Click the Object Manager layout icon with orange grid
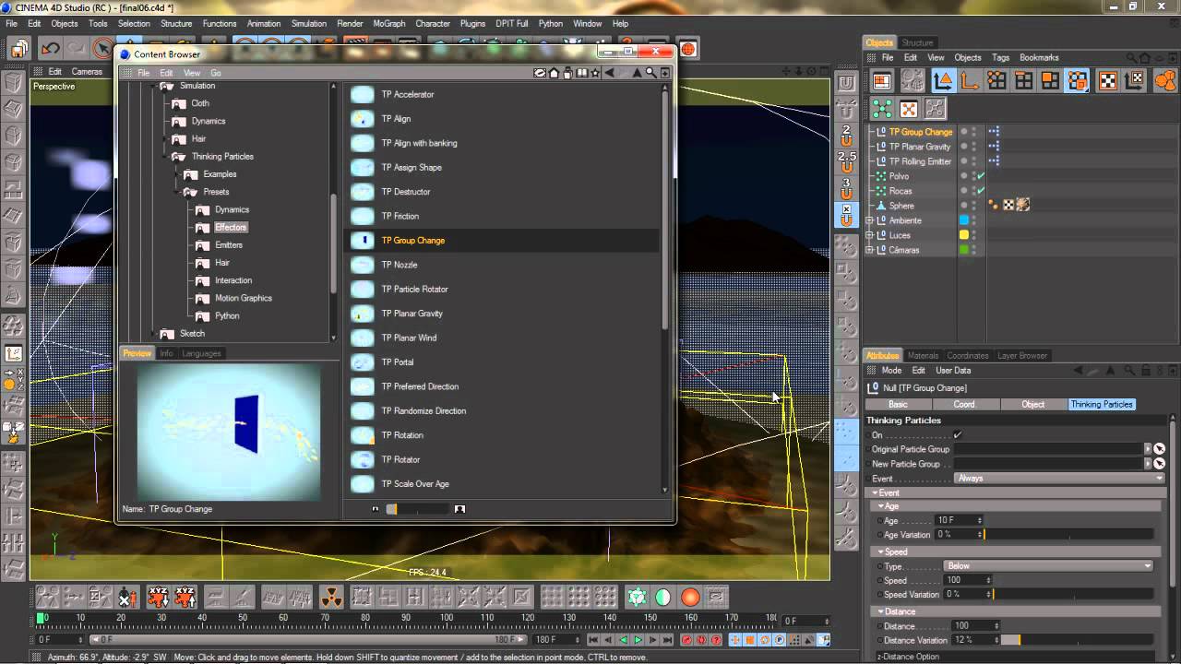 pos(882,81)
